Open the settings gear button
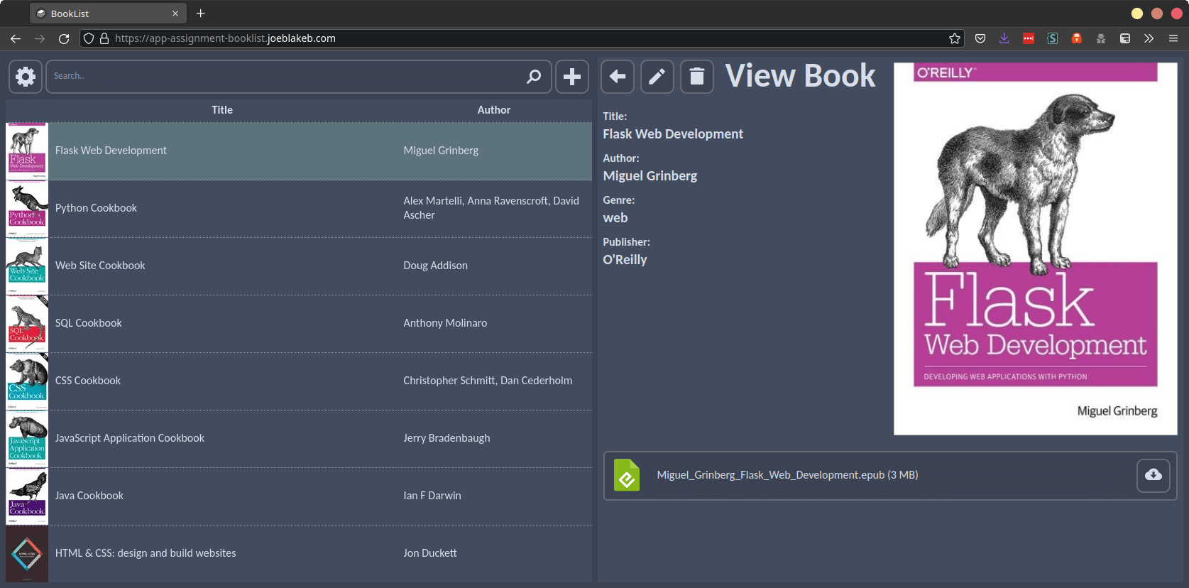The image size is (1189, 588). pos(26,77)
